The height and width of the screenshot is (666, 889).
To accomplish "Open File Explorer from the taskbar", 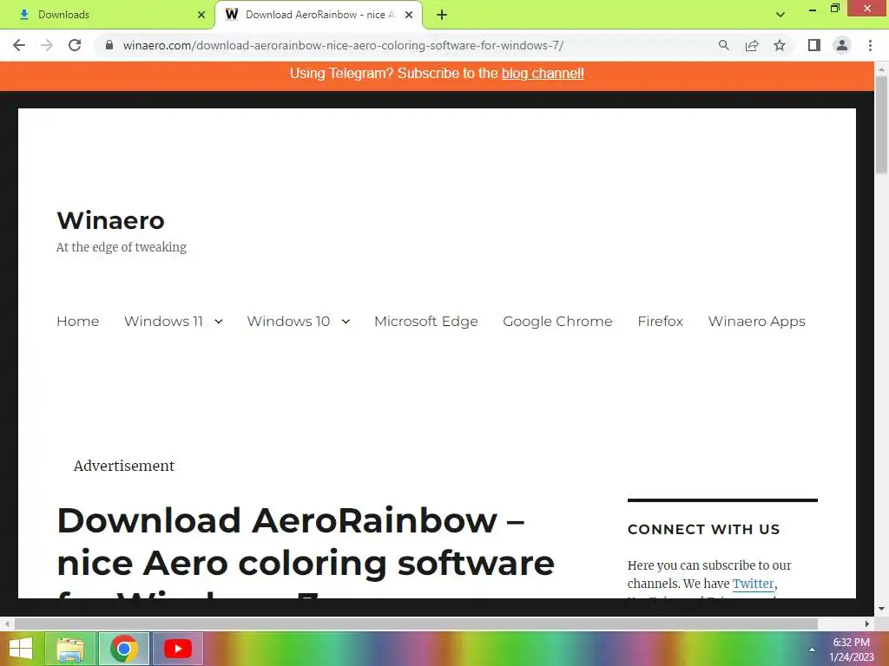I will pos(70,649).
